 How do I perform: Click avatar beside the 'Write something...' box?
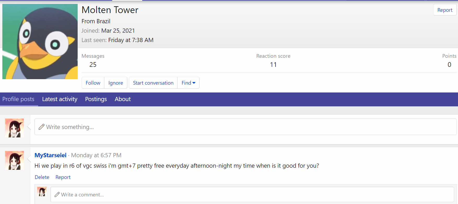pyautogui.click(x=14, y=128)
